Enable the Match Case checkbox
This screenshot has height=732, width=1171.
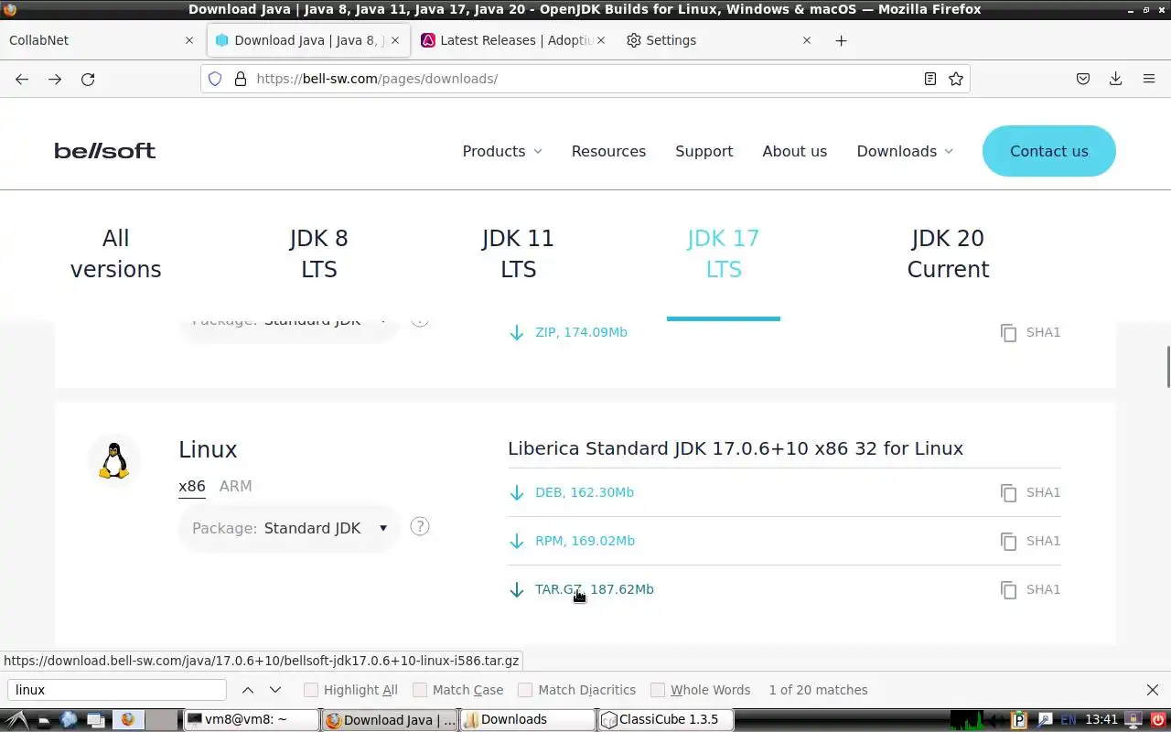click(420, 690)
